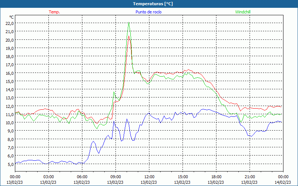This screenshot has height=186, width=298.
Task: Click the 15,0 y-axis value
Action: (10, 81)
